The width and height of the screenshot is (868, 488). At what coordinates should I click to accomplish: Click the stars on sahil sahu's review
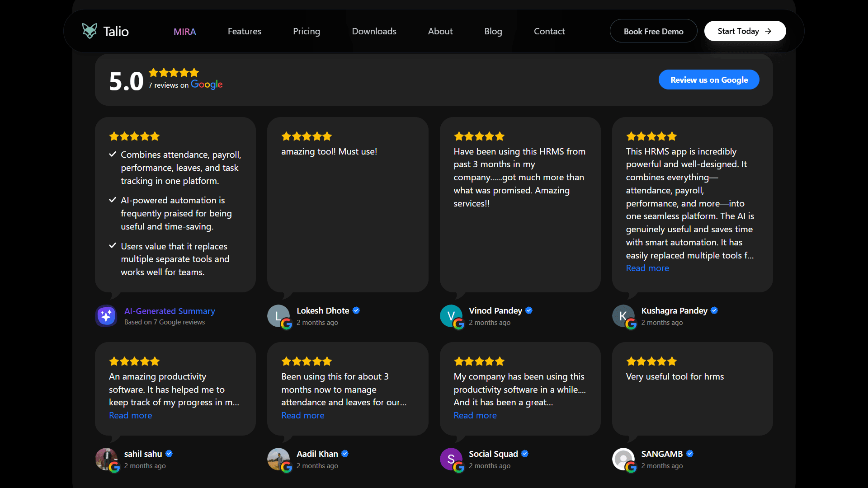pos(134,361)
